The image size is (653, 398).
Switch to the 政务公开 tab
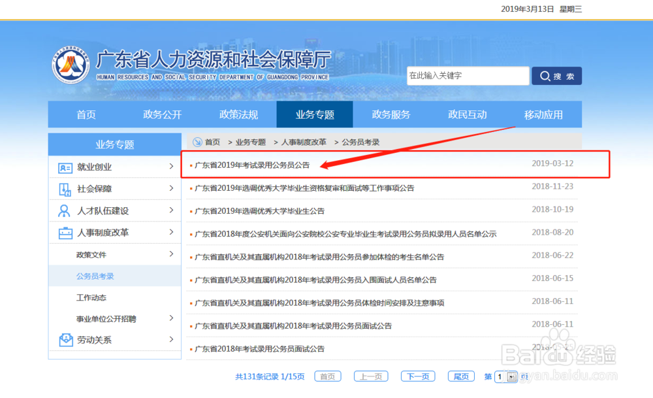point(162,114)
